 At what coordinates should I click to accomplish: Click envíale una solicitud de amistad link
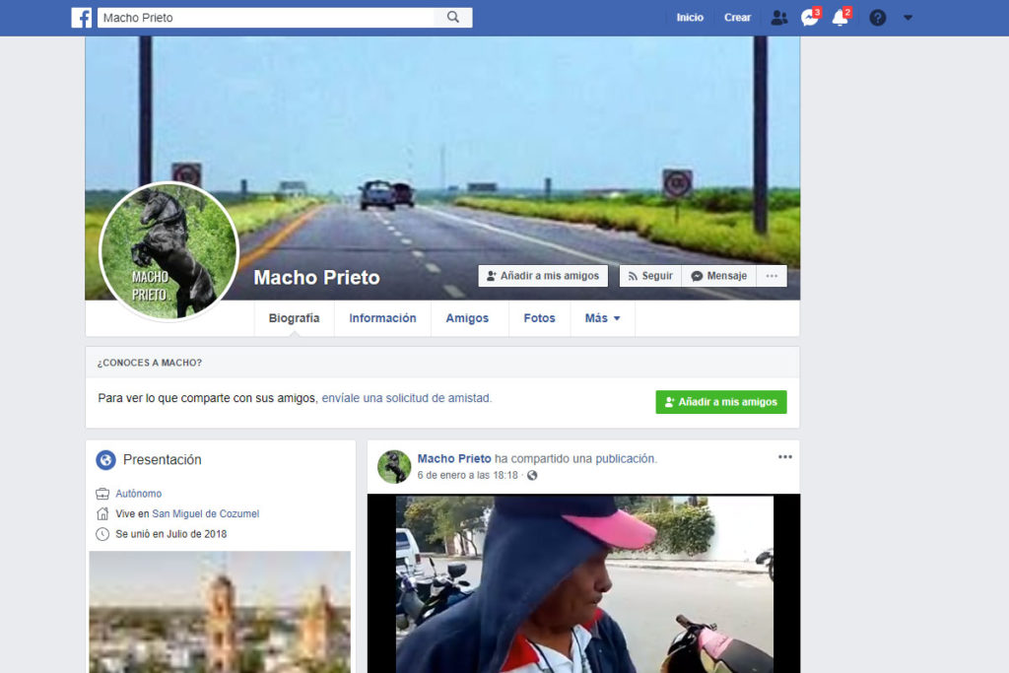point(406,398)
